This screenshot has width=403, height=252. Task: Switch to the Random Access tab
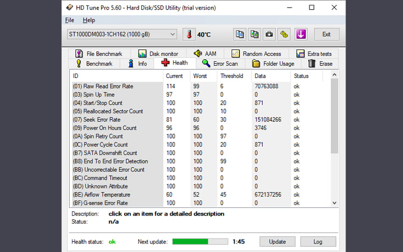coord(256,54)
